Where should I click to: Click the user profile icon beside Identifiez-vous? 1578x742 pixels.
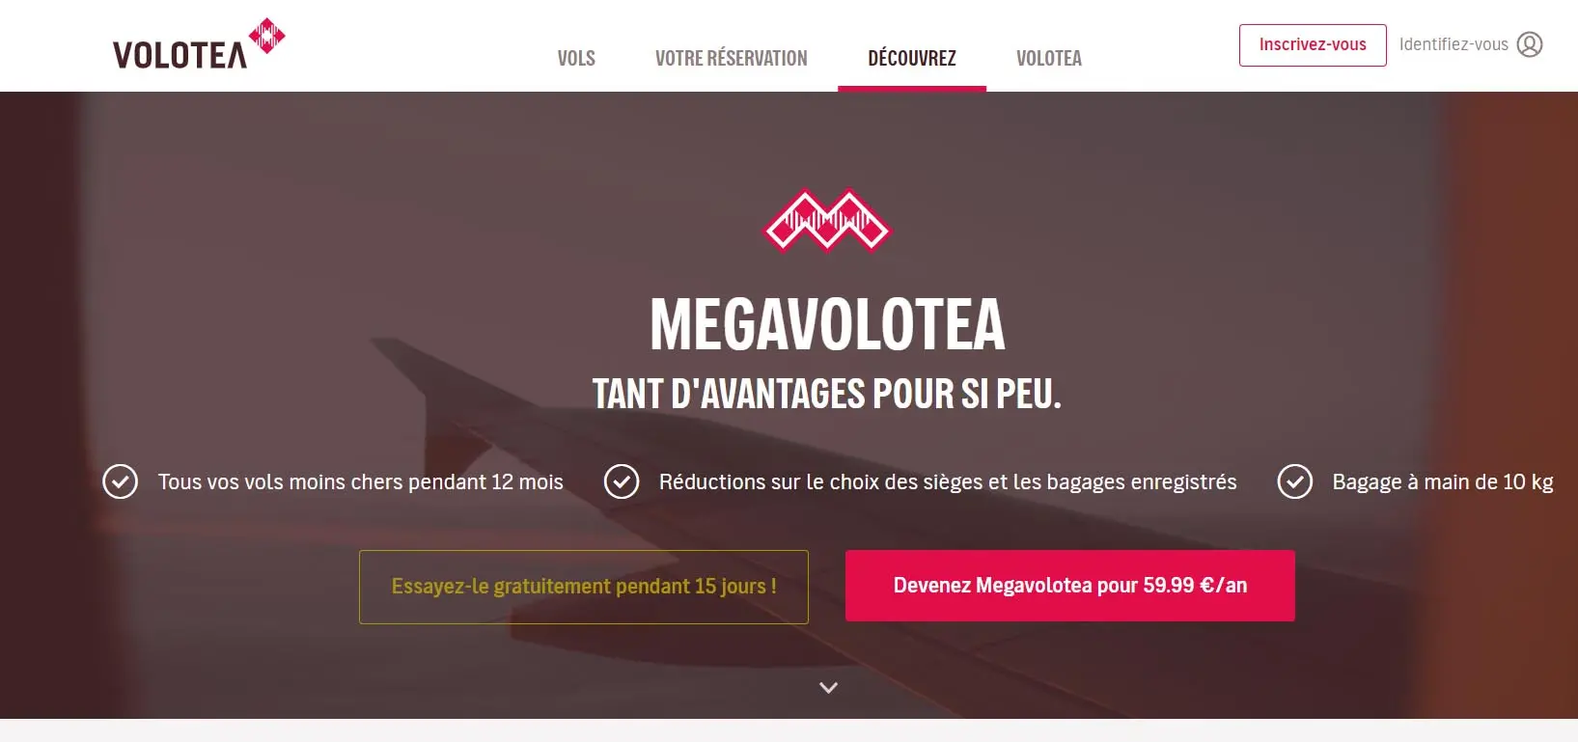pyautogui.click(x=1530, y=44)
